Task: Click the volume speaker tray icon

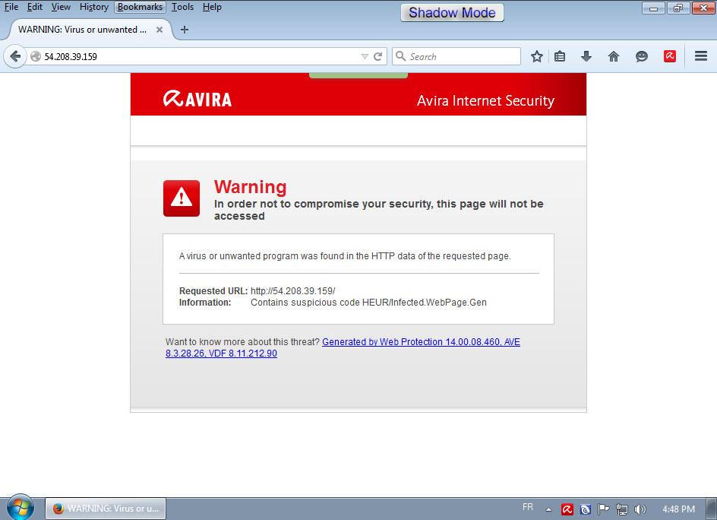Action: pyautogui.click(x=640, y=509)
